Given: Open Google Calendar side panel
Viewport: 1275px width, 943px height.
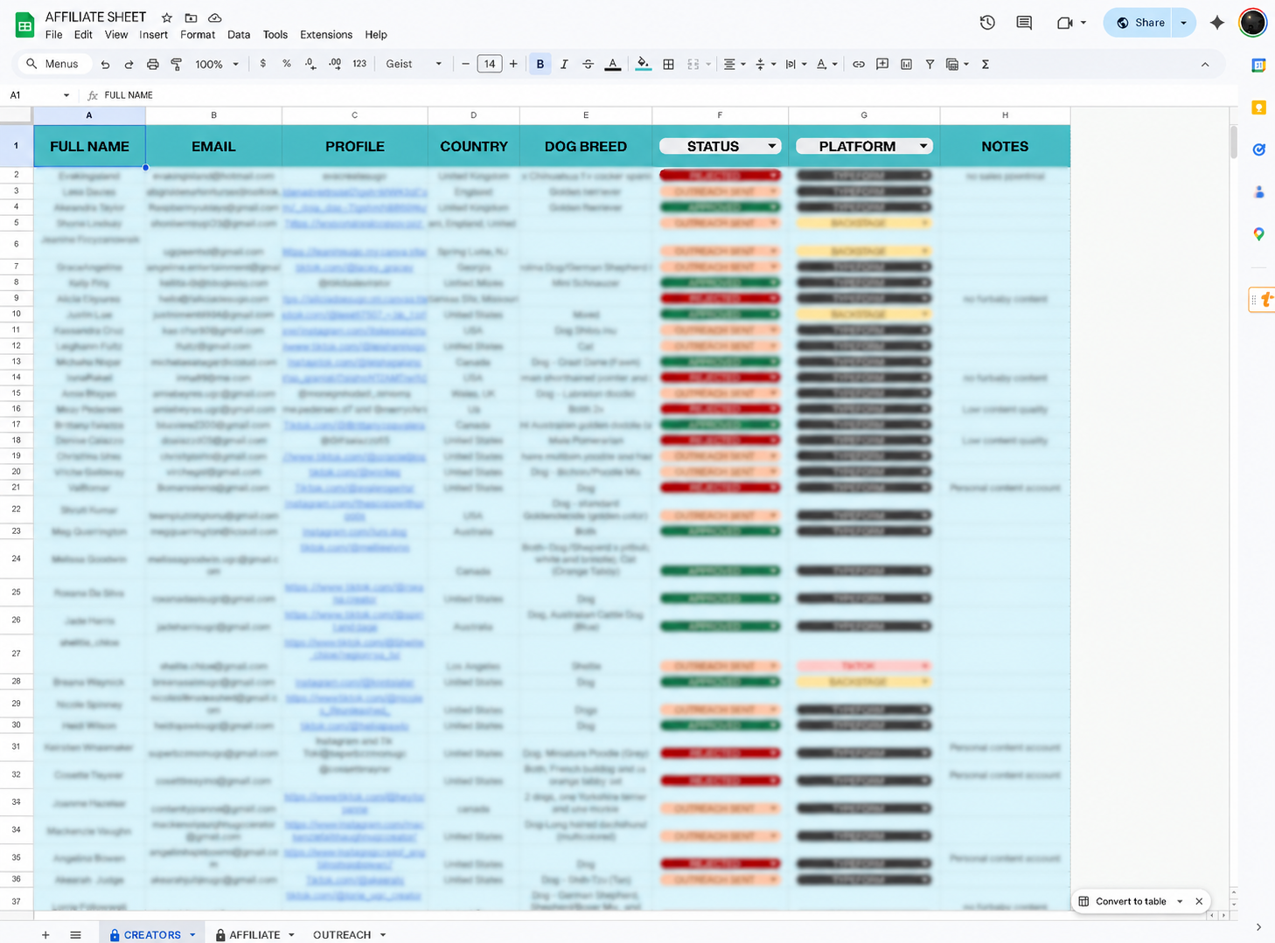Looking at the screenshot, I should (1259, 66).
